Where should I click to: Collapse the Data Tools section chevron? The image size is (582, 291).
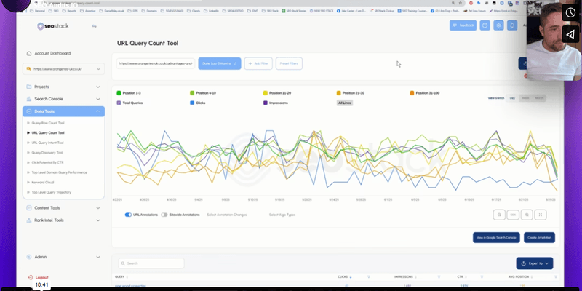(98, 111)
